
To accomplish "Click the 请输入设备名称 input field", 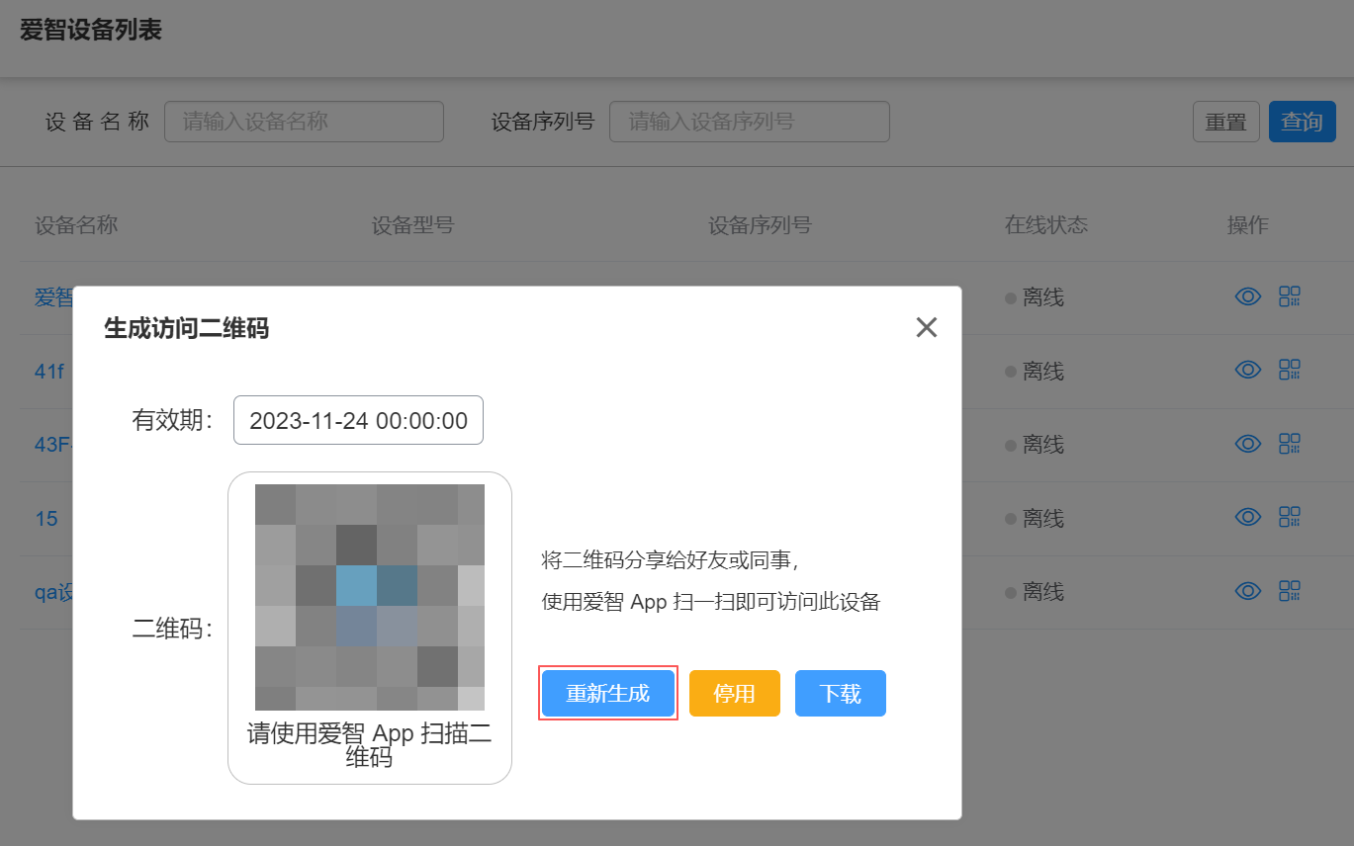I will [304, 121].
